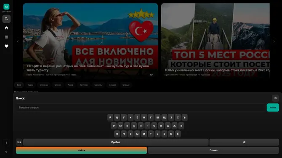282x158 pixels.
Task: Select the Все category chip
Action: (19, 85)
